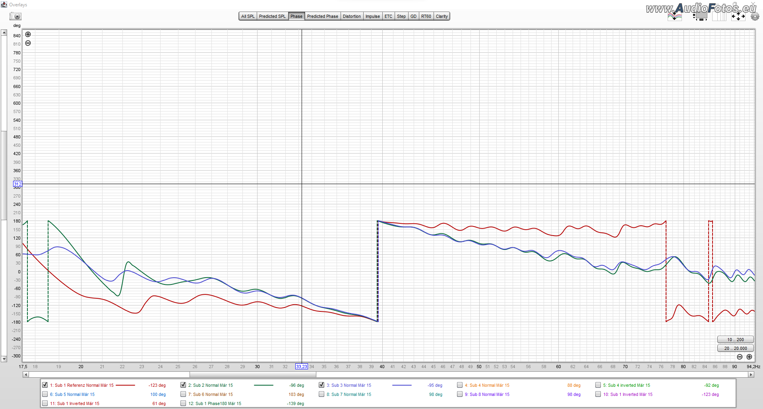Viewport: 763px width, 409px height.
Task: Capture graph image with the camera icon
Action: tap(15, 16)
